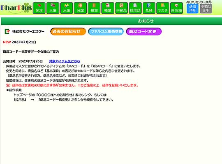The image size is (222, 164).
Task: Open ファルコム販売情報 sales information
Action: (106, 31)
